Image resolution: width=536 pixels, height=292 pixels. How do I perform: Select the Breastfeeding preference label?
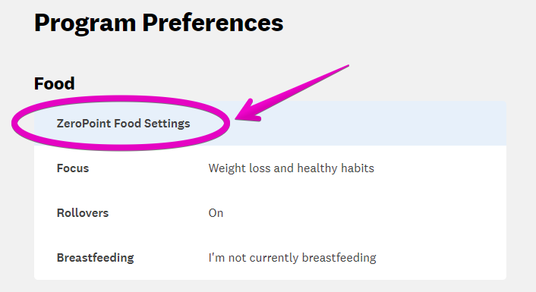click(96, 258)
